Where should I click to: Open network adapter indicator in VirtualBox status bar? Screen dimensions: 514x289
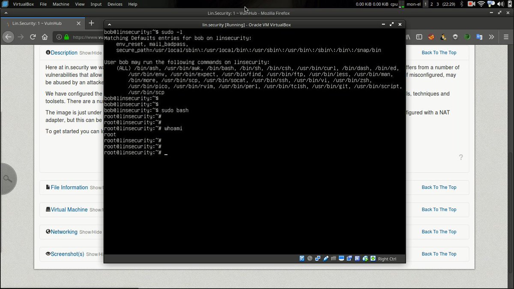pyautogui.click(x=318, y=259)
